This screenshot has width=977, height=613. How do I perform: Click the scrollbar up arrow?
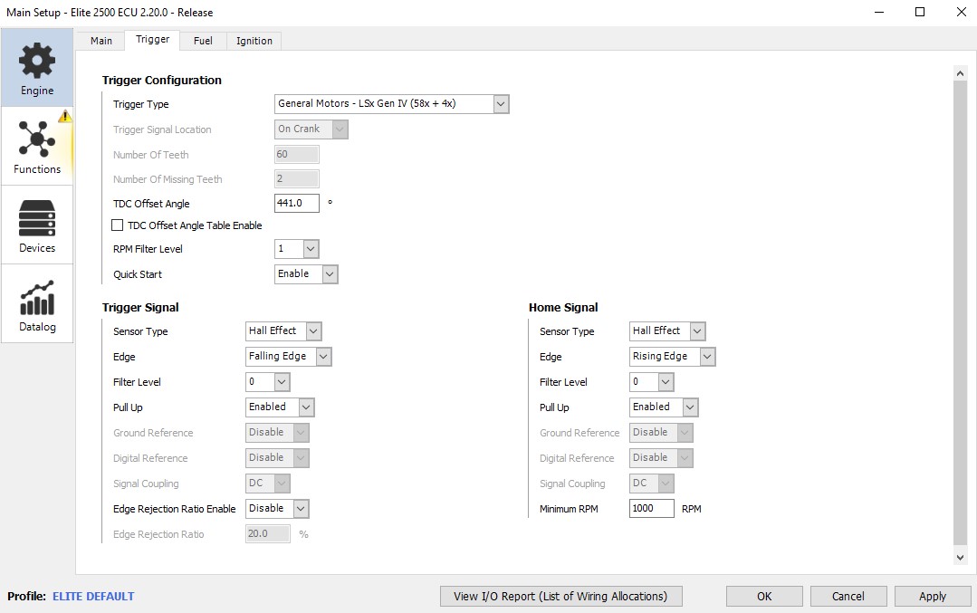pyautogui.click(x=960, y=73)
